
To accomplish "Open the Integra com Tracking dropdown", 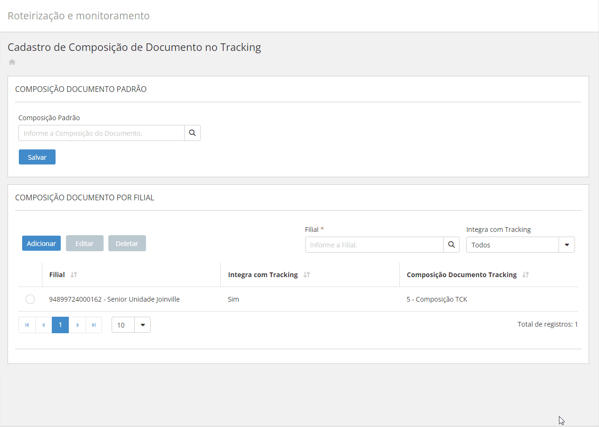I will point(567,245).
